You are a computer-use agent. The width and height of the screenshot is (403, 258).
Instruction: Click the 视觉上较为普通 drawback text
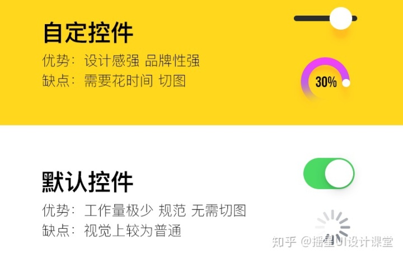pos(133,230)
